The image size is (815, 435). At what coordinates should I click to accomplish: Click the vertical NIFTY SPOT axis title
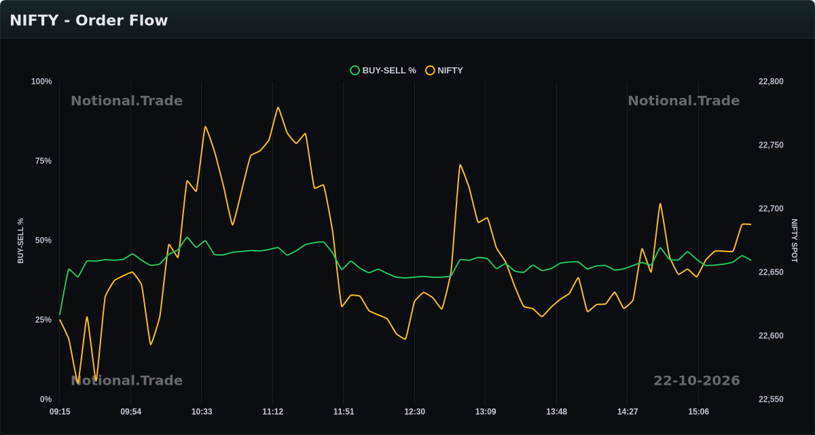(794, 241)
